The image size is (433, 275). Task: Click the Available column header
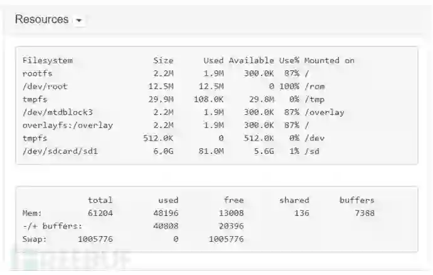251,60
